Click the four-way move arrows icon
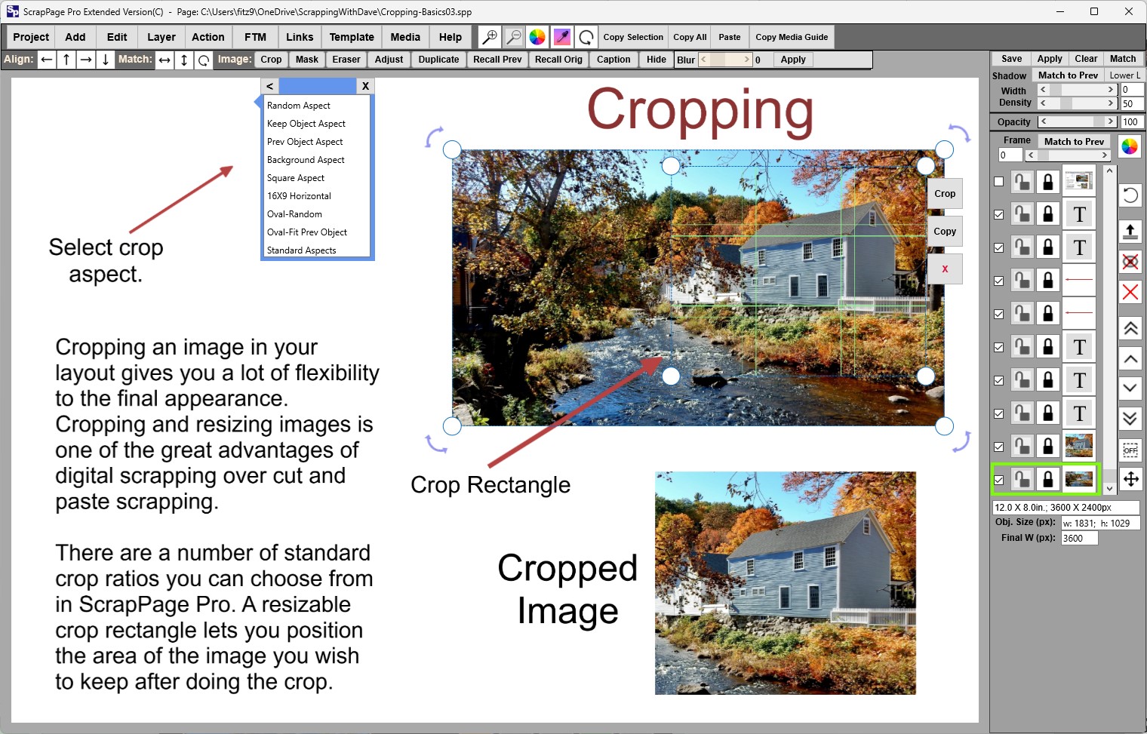1147x734 pixels. pyautogui.click(x=1130, y=479)
